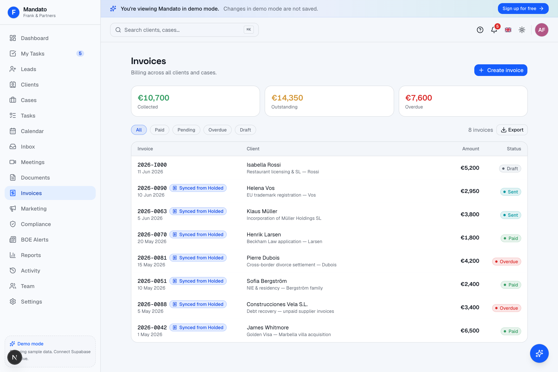This screenshot has height=372, width=558.
Task: Click the Reports bar chart icon
Action: [x=13, y=255]
